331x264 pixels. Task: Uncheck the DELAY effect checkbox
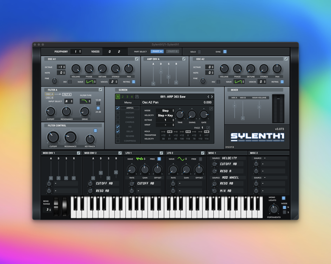coord(118,132)
